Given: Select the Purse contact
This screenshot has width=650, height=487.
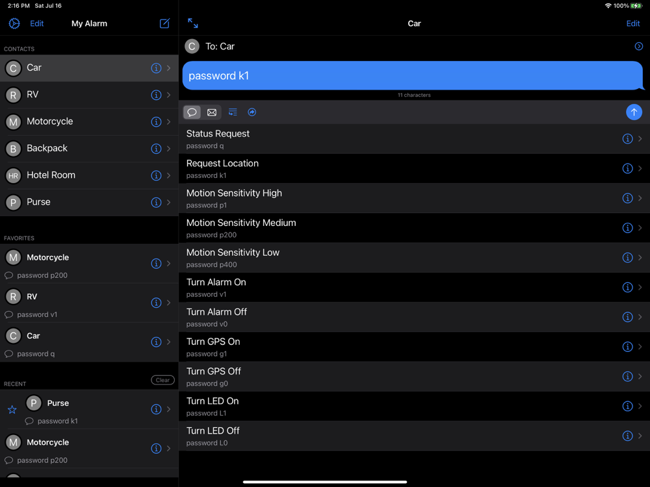Looking at the screenshot, I should pyautogui.click(x=89, y=203).
